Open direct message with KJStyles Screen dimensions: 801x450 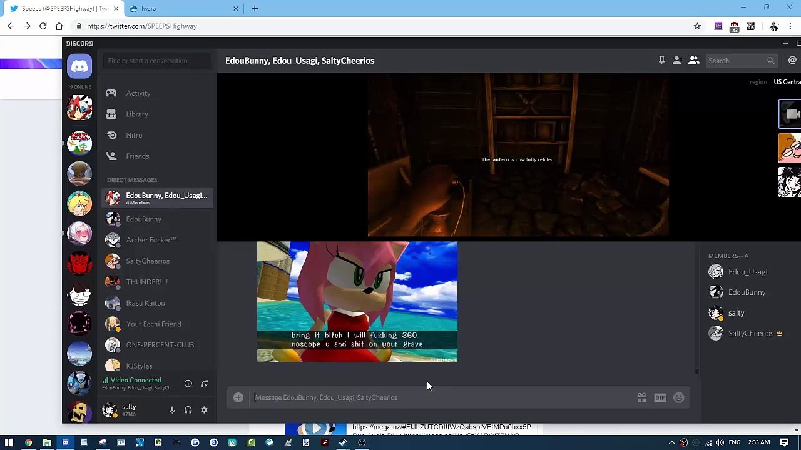[x=158, y=365]
